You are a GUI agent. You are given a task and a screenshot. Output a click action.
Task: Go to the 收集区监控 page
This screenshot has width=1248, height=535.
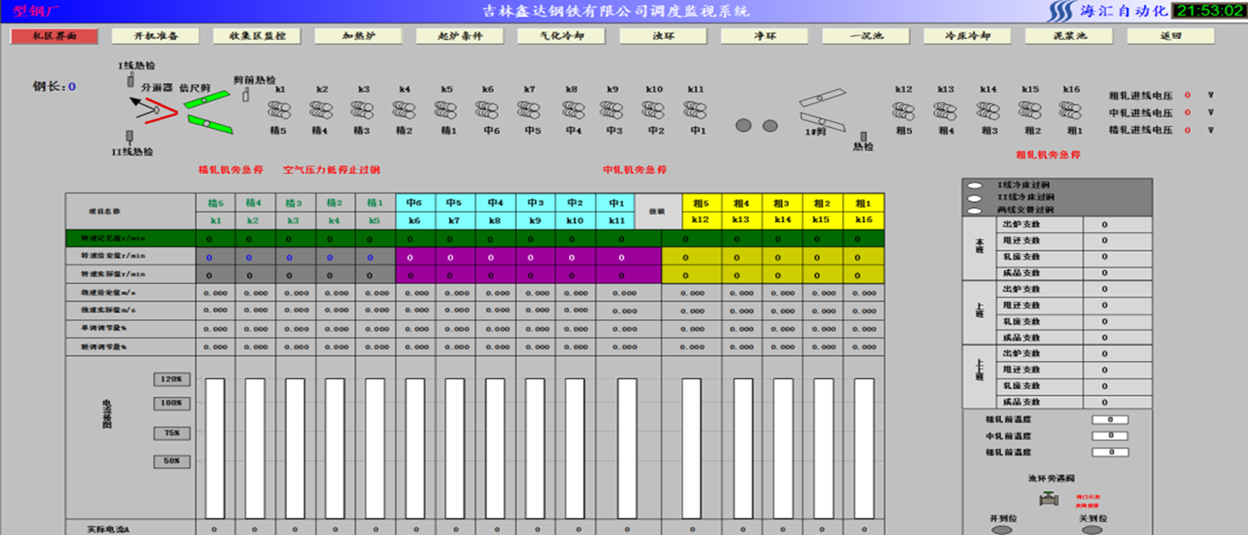[257, 36]
